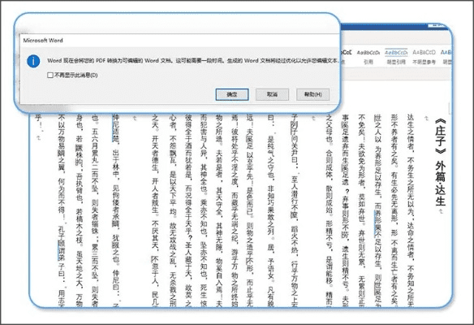
Task: Click the dialog message about PDF conversion
Action: (192, 60)
